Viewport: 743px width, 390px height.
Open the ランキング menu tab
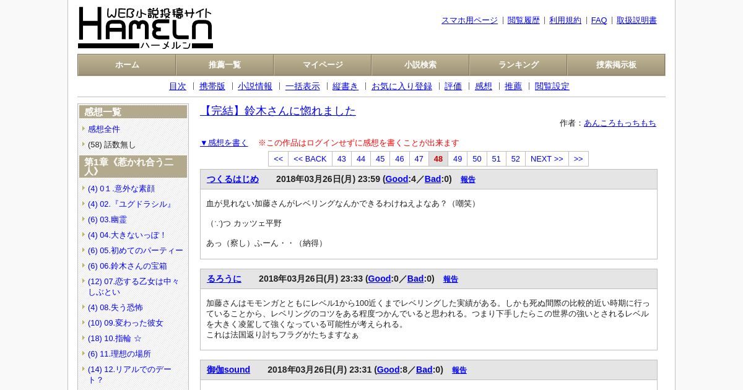point(518,65)
